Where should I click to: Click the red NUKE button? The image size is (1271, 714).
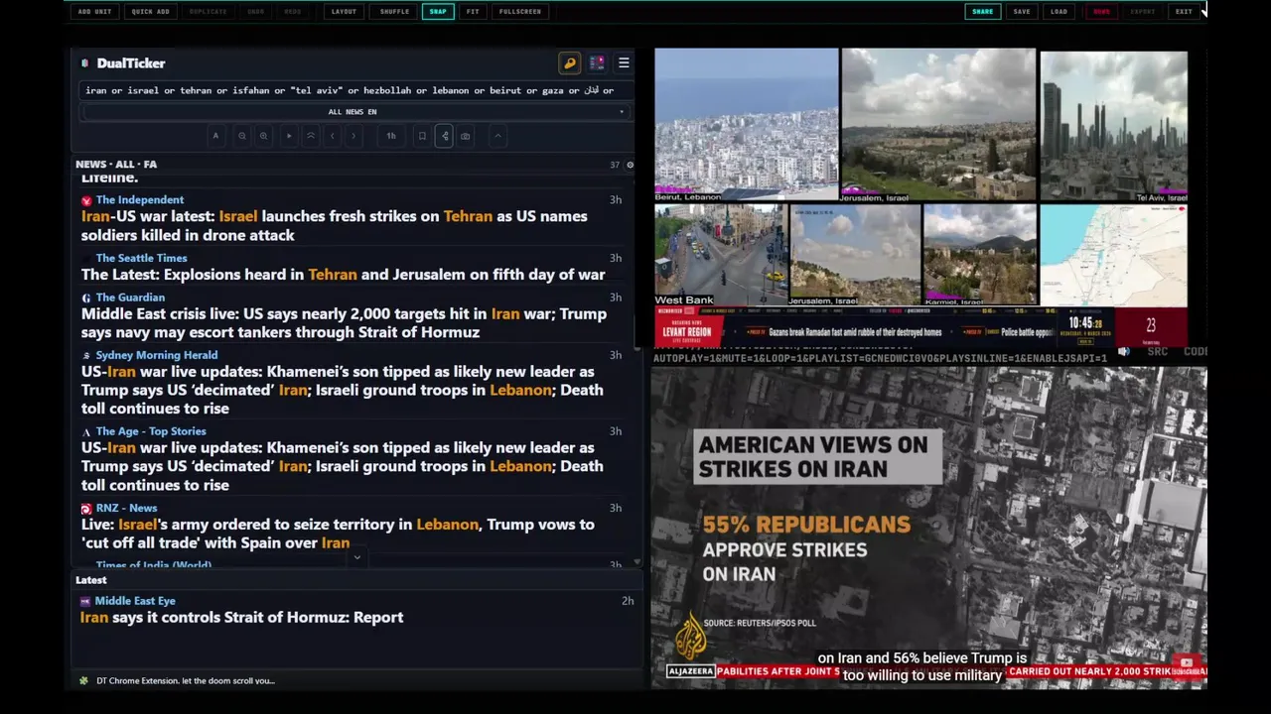[x=1102, y=12]
